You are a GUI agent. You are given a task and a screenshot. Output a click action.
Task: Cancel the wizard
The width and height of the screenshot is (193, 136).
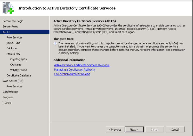175,129
